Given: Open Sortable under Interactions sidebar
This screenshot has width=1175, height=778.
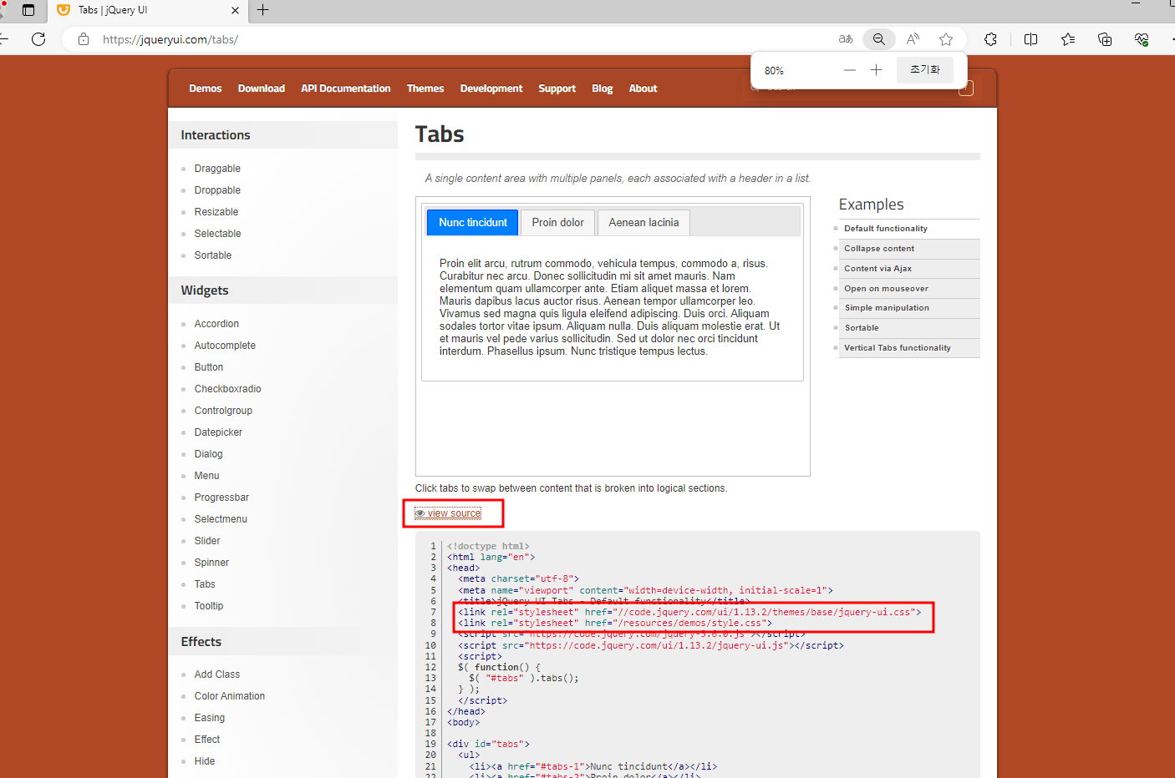Looking at the screenshot, I should pos(213,255).
